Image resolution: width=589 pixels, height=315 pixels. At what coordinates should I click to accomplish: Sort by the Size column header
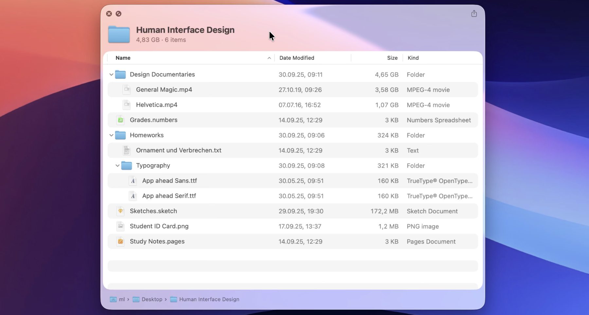(392, 58)
